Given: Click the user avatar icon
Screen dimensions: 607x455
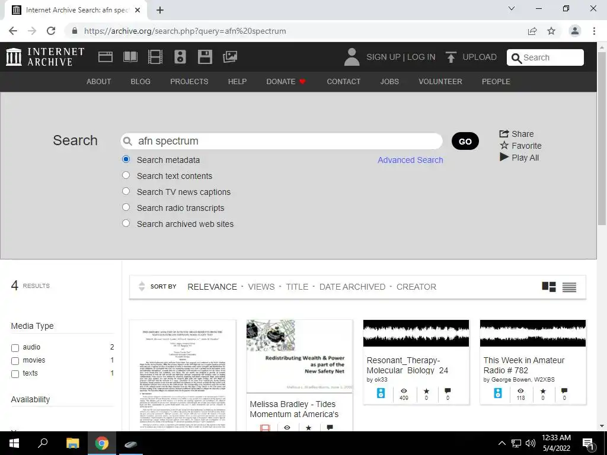Looking at the screenshot, I should coord(352,57).
